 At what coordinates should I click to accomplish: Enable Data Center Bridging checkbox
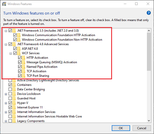(10, 89)
